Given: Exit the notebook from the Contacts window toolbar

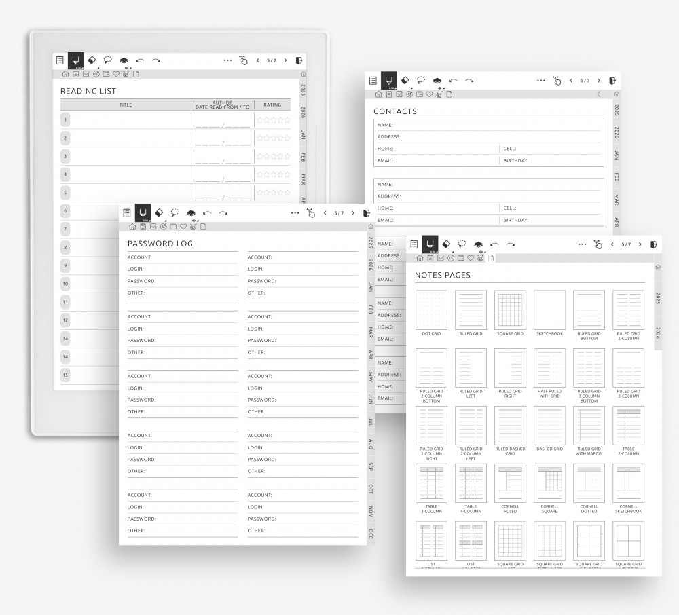Looking at the screenshot, I should pos(612,80).
